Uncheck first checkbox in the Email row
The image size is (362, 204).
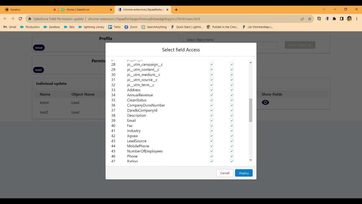[212, 120]
